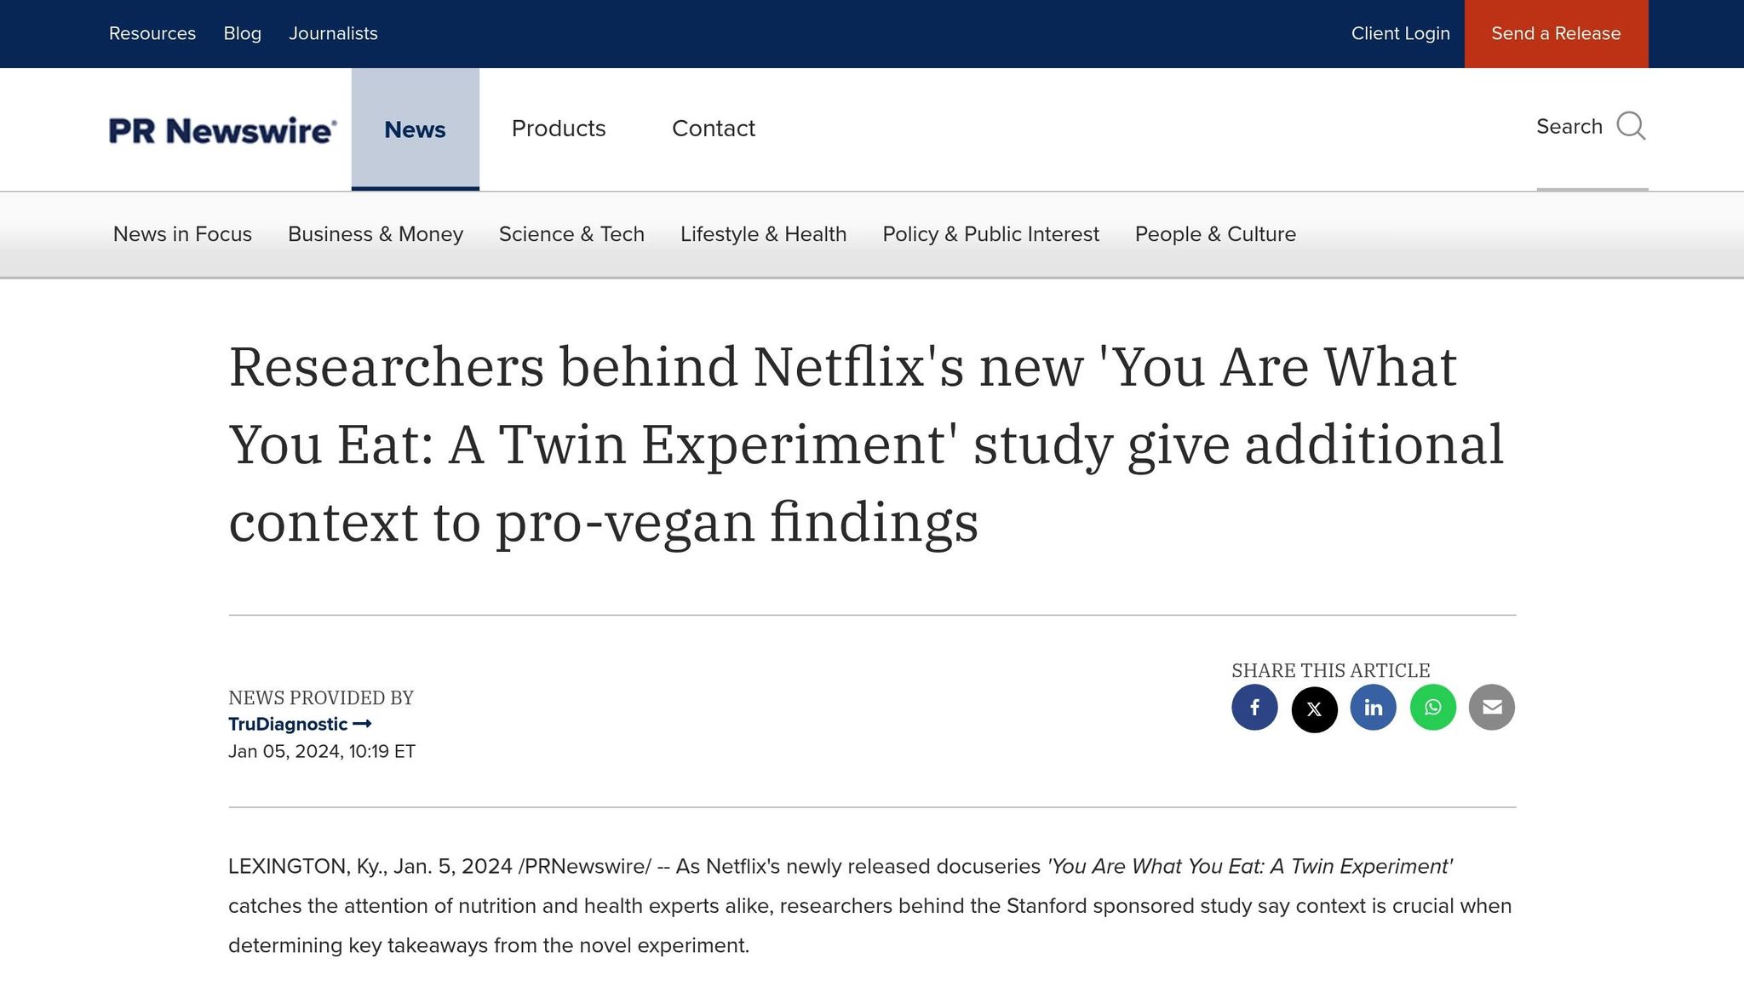
Task: Open Policy & Public Interest category
Action: click(990, 234)
